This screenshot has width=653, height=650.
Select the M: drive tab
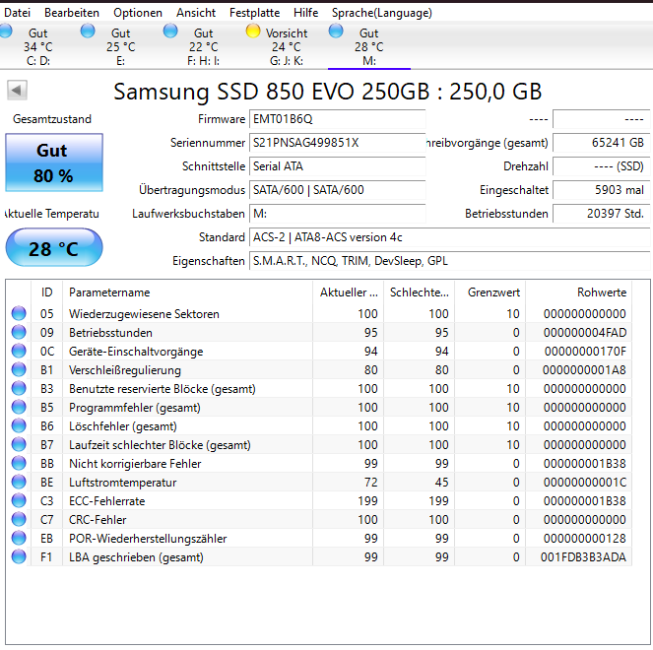[x=369, y=46]
